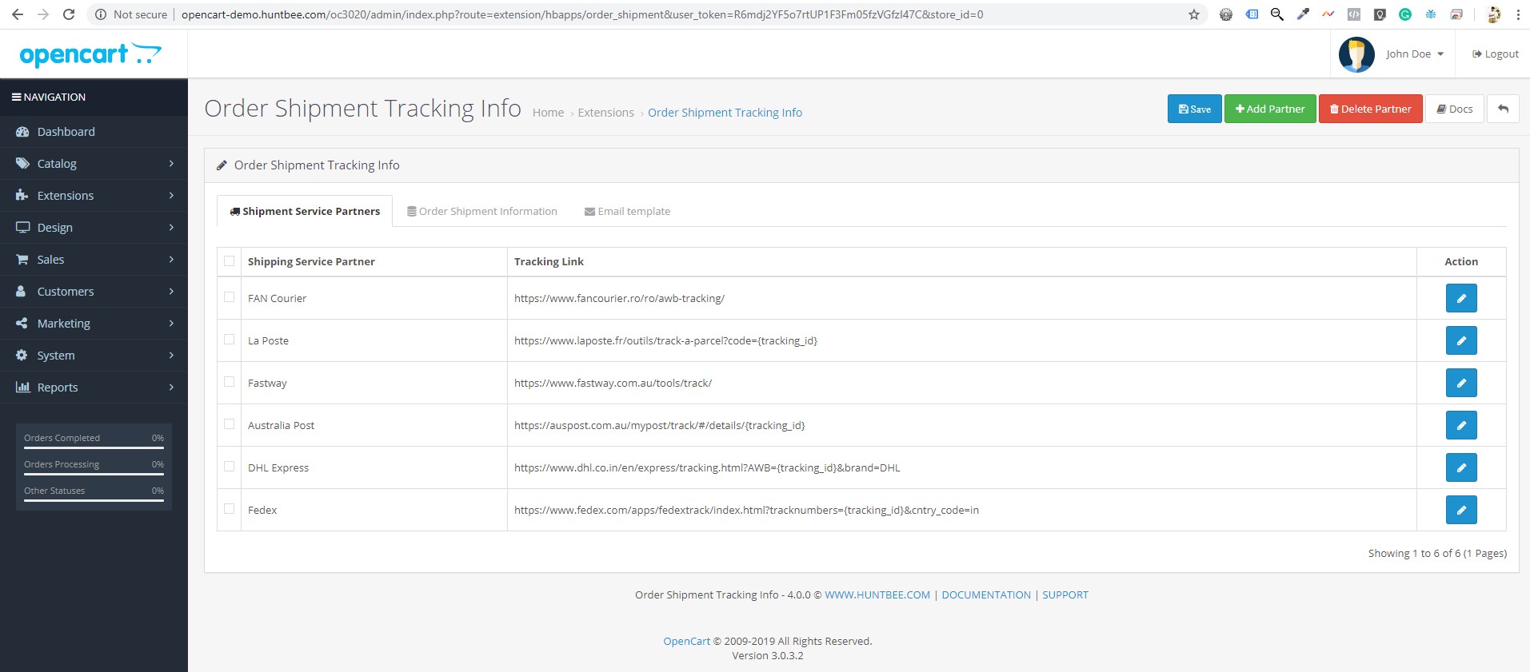This screenshot has width=1530, height=672.
Task: Click the Sales cart icon in the sidebar
Action: coord(22,260)
